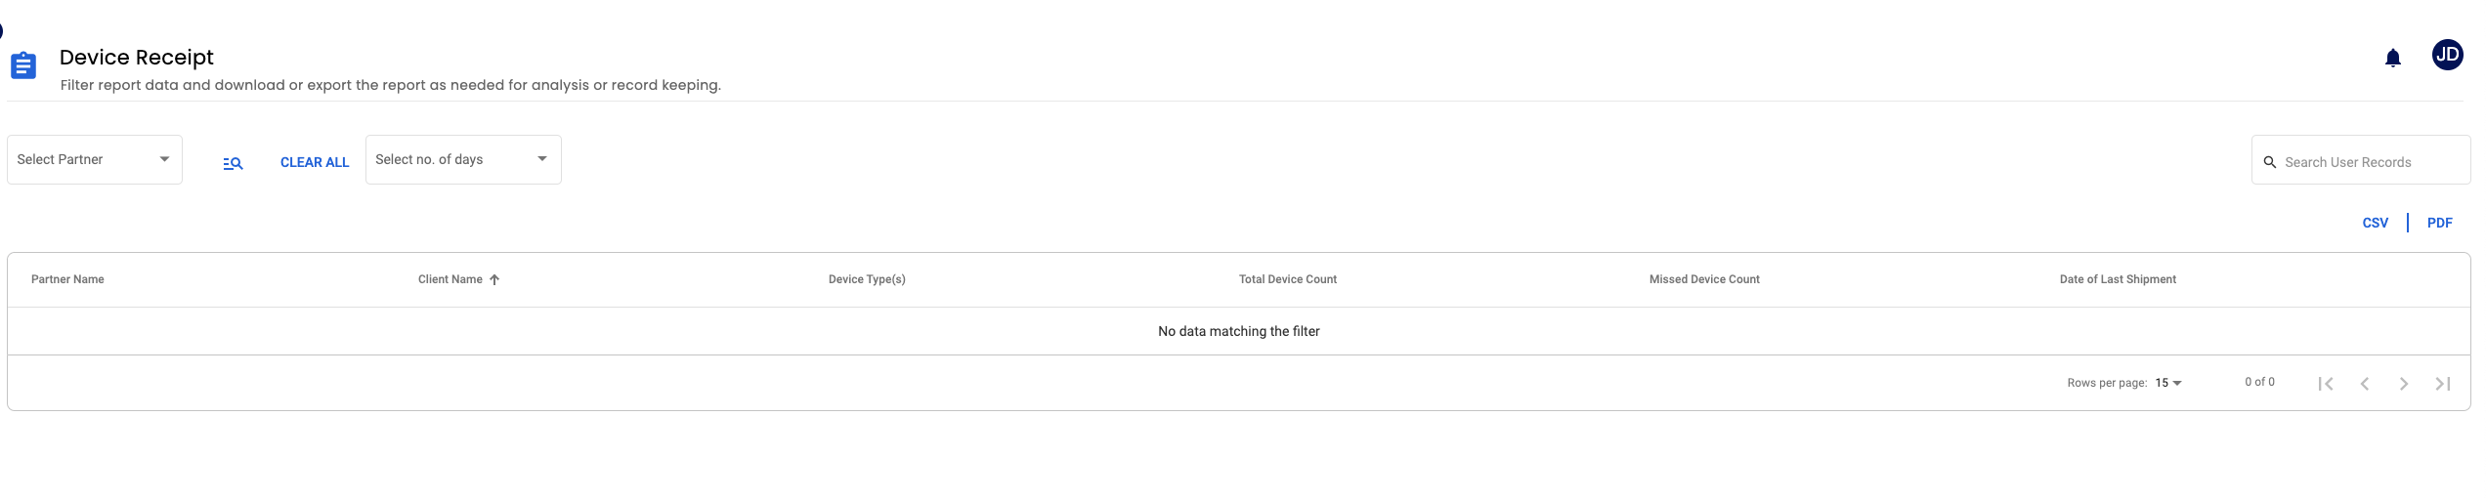This screenshot has height=500, width=2486.
Task: Focus the Search User Records field
Action: (x=2361, y=160)
